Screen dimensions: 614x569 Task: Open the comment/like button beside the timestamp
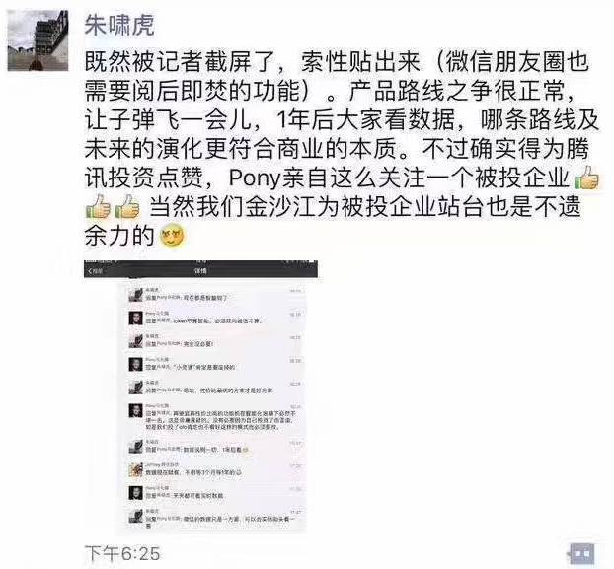[x=582, y=554]
